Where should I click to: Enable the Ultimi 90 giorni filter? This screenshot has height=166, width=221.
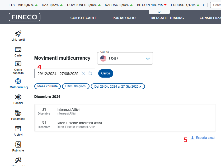(x=76, y=86)
